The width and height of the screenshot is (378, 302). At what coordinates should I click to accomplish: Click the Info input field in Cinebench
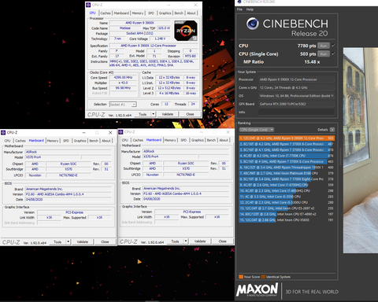[x=297, y=112]
